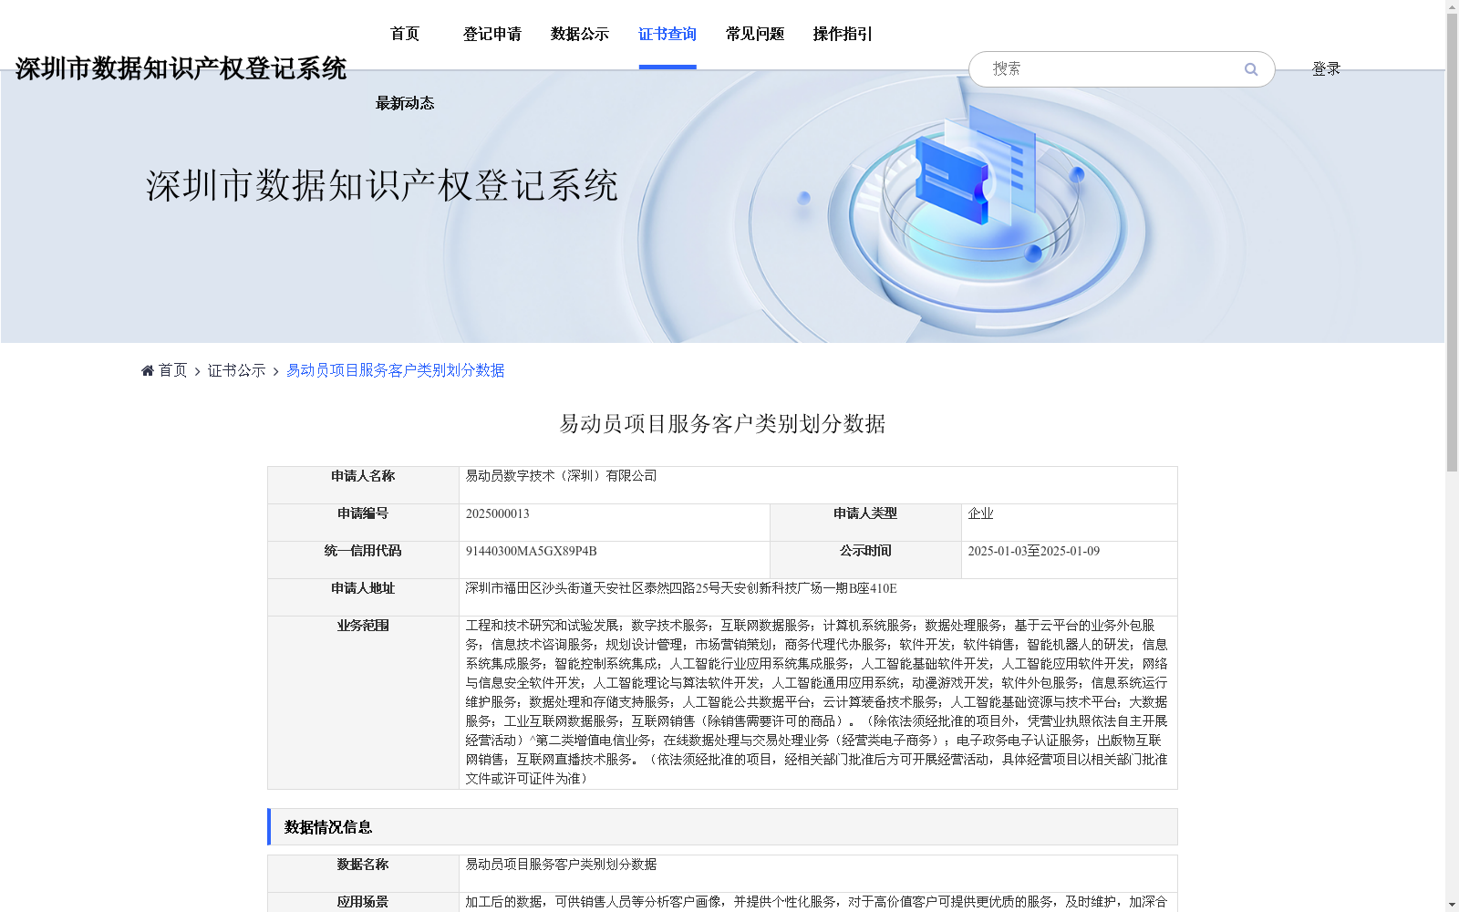Click the business scope paragraph text
1459x912 pixels.
tap(816, 702)
